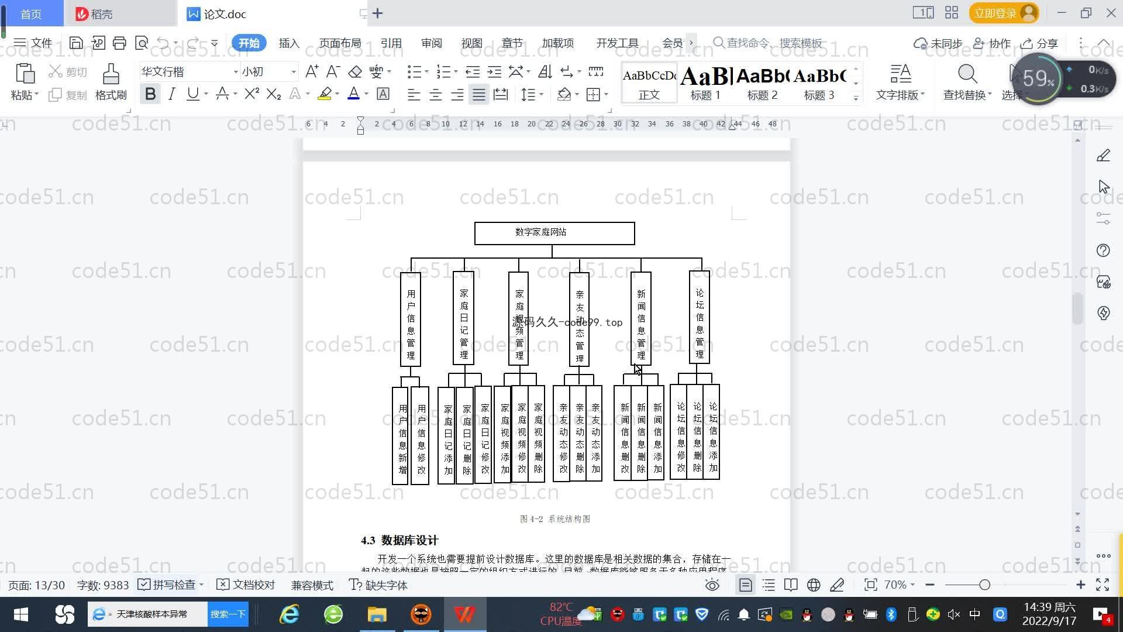Expand bullet list dropdown arrow
The width and height of the screenshot is (1123, 632).
coord(426,72)
